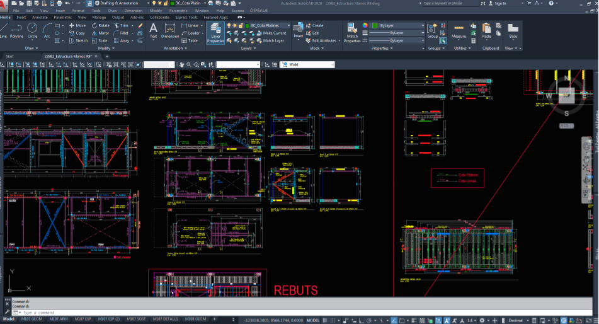Switch to the M107 ARM layout tab

(59, 319)
